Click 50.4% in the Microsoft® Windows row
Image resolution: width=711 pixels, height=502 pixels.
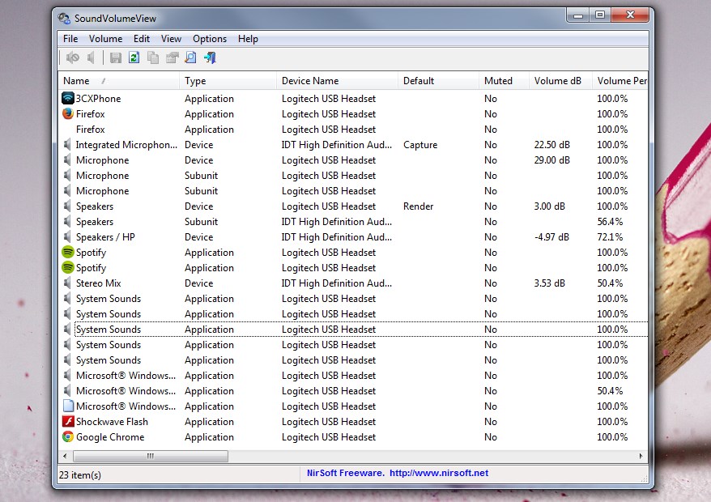tap(610, 390)
